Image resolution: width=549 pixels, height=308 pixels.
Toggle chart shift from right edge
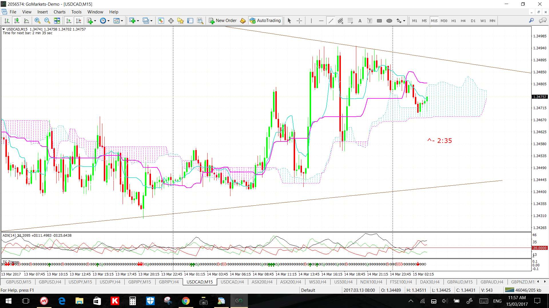[78, 21]
